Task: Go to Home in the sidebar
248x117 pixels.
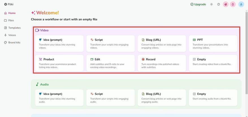Action: [x=10, y=13]
